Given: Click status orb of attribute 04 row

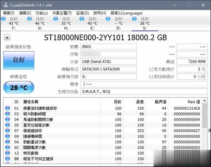Looking at the screenshot, I should click(x=7, y=120).
